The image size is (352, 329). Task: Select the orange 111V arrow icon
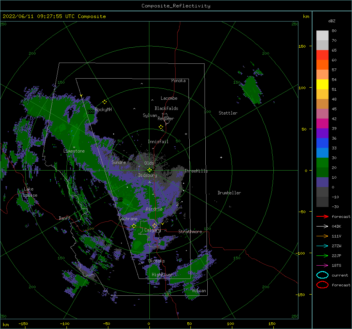pyautogui.click(x=322, y=236)
